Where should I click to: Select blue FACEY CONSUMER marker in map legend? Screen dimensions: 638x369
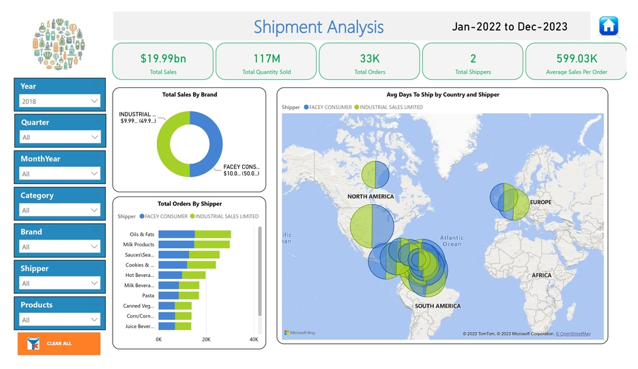pos(306,107)
